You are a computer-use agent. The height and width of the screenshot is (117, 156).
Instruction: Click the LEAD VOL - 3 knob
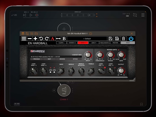click(x=101, y=71)
